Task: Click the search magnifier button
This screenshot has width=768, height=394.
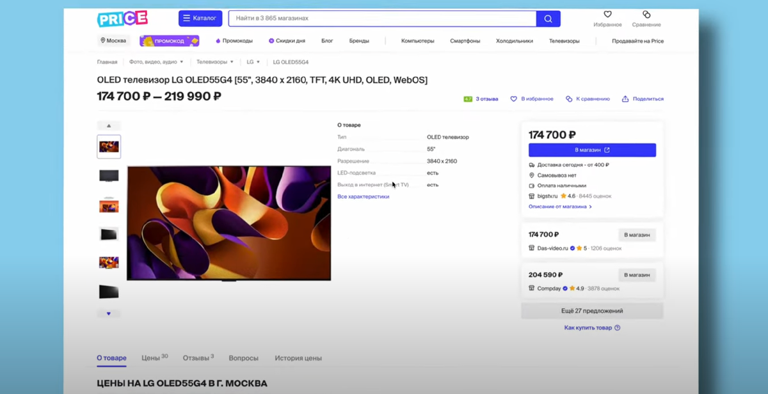Action: (548, 19)
